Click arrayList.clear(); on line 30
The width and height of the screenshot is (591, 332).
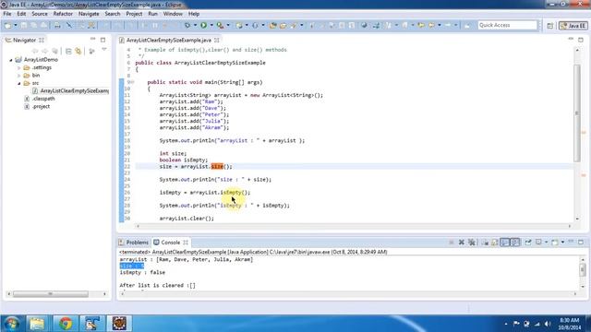187,219
